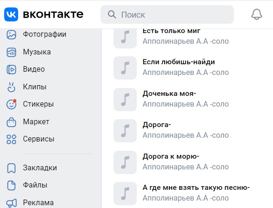Click the Стикеры smiley icon
273x208 pixels.
[11, 104]
